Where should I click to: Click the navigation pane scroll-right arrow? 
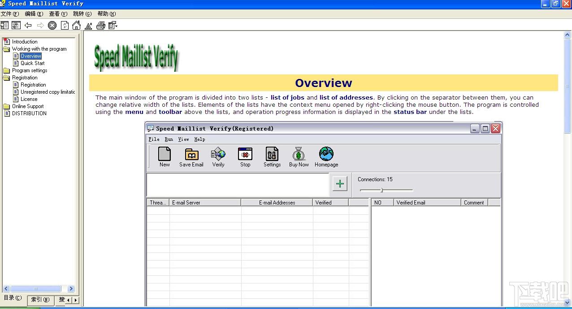point(71,288)
